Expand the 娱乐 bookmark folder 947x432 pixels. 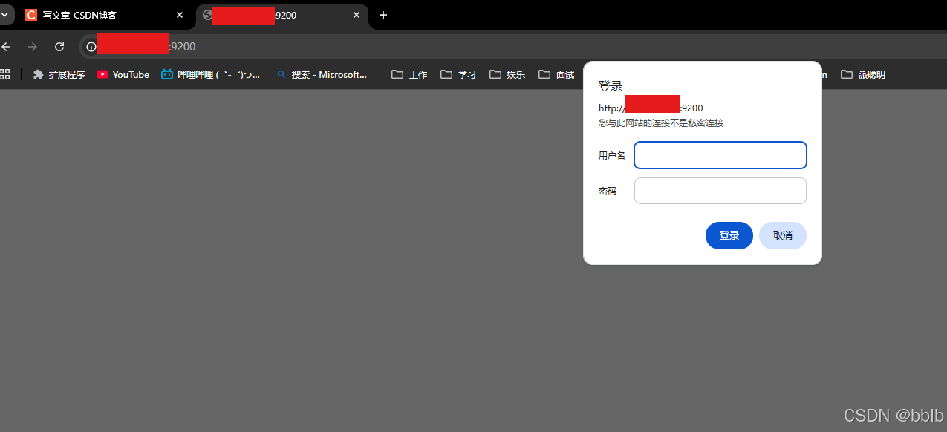507,74
